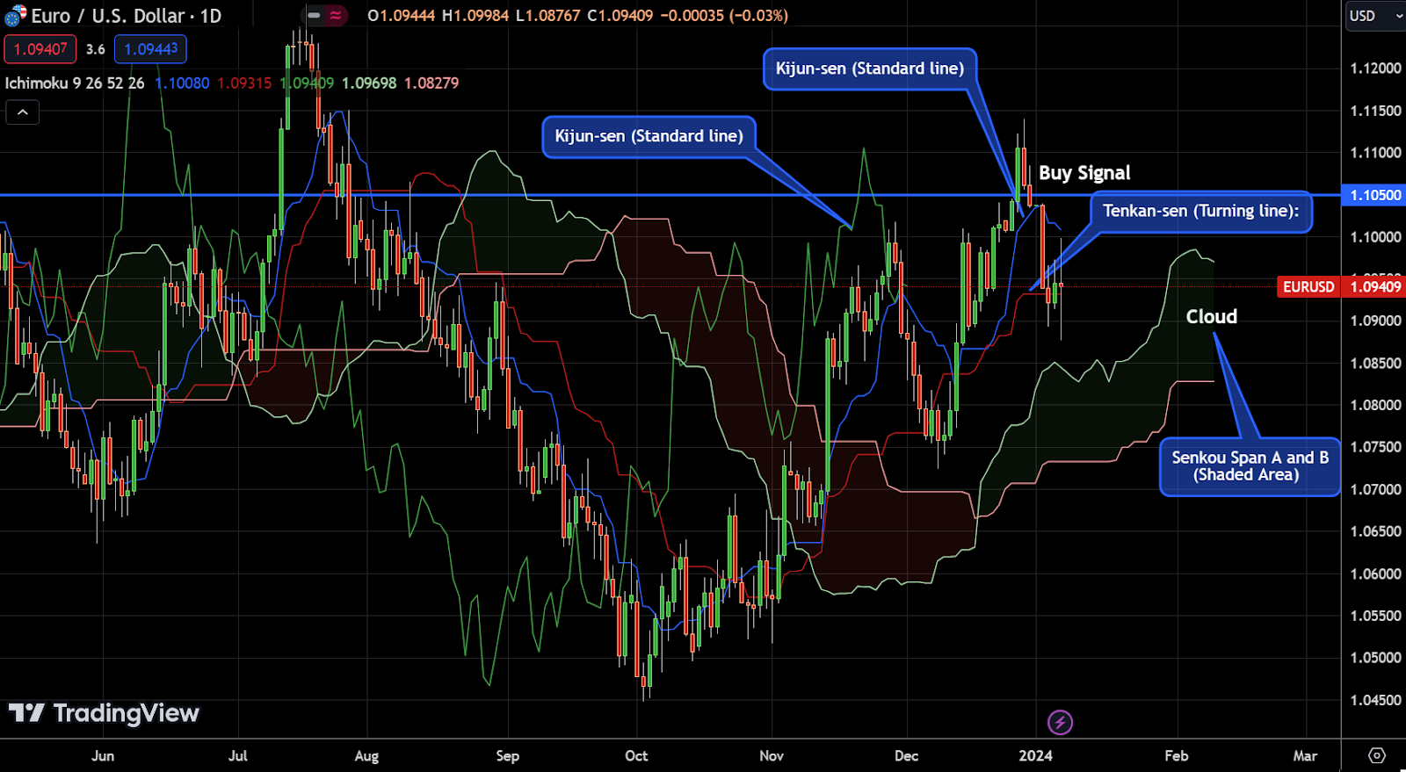Screen dimensions: 1406x772
Task: Click the 1.12000 price axis label
Action: 1375,69
